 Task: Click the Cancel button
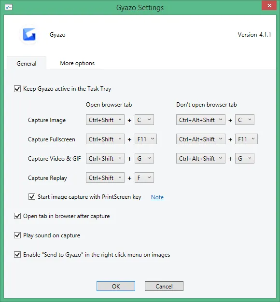[164, 286]
